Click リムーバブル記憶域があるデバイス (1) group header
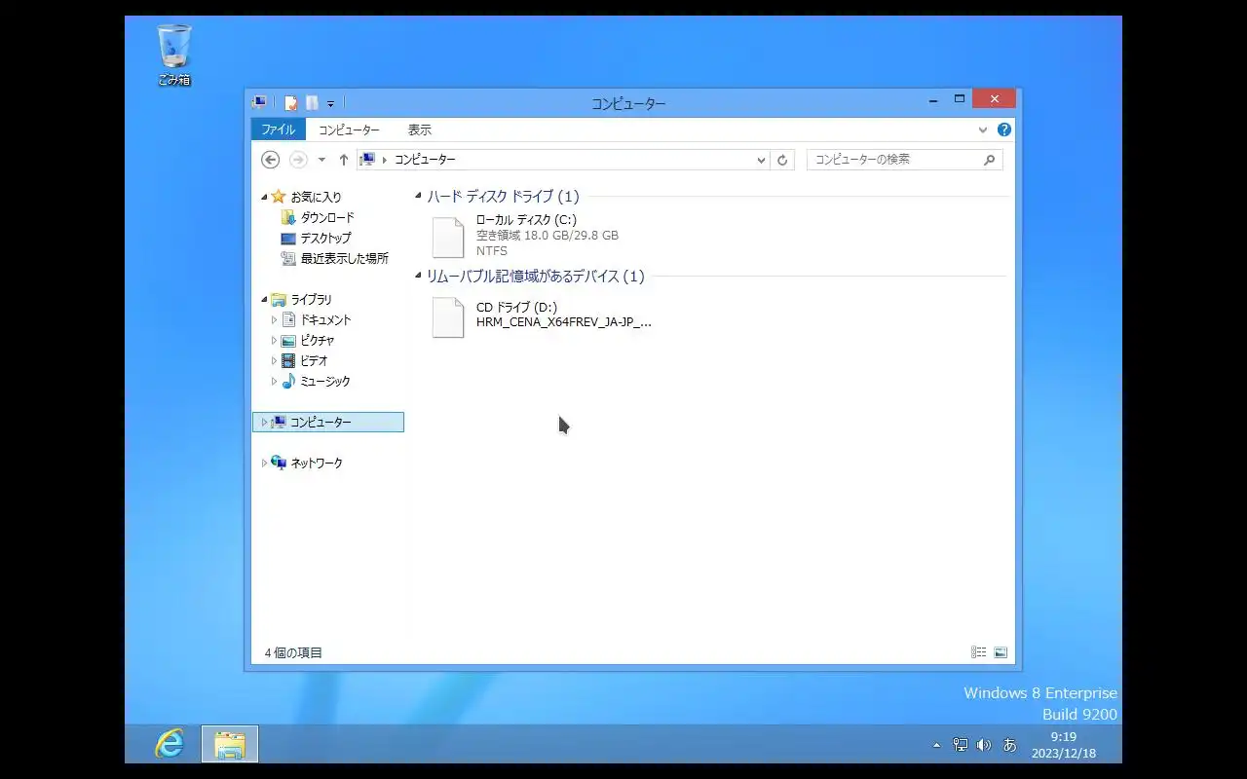This screenshot has width=1247, height=779. click(x=536, y=277)
